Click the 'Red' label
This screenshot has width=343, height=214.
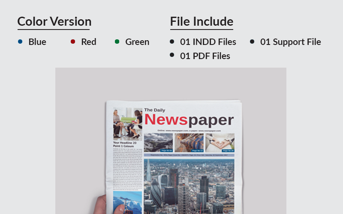(x=89, y=42)
